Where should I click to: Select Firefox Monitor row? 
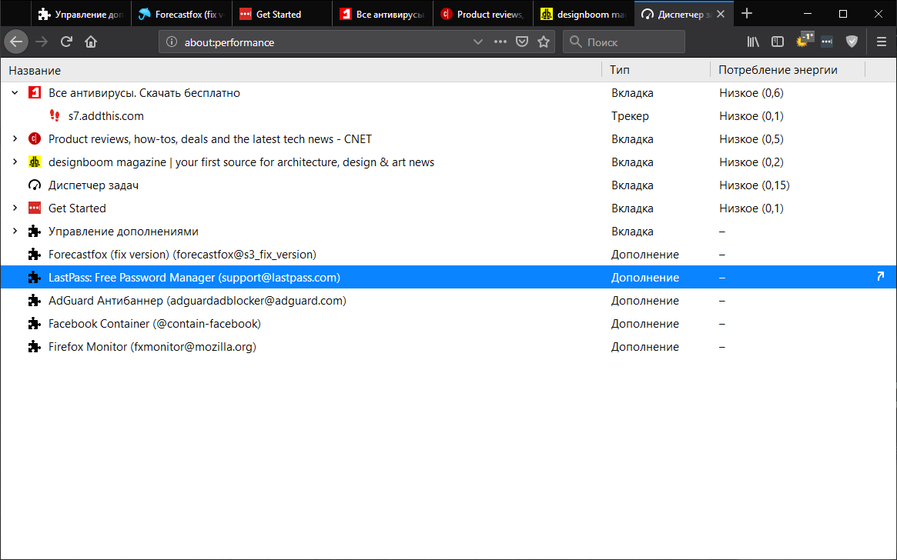tap(448, 347)
